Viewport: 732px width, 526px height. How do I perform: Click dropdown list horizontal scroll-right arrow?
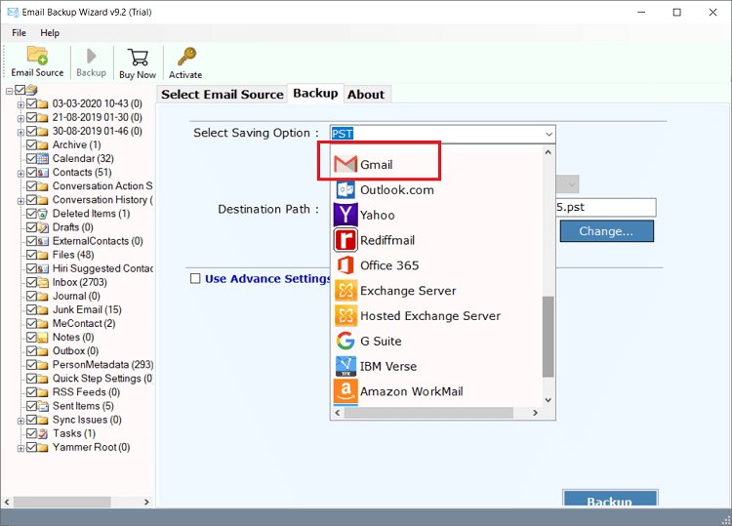click(x=535, y=413)
